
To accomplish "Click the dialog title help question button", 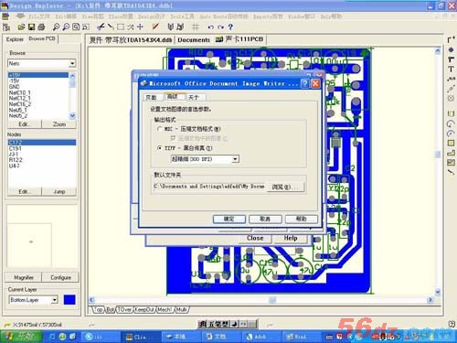I will coord(304,83).
